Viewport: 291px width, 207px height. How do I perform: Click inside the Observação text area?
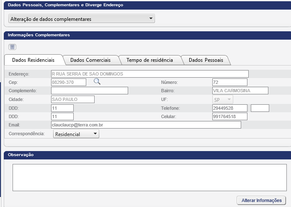coord(149,177)
